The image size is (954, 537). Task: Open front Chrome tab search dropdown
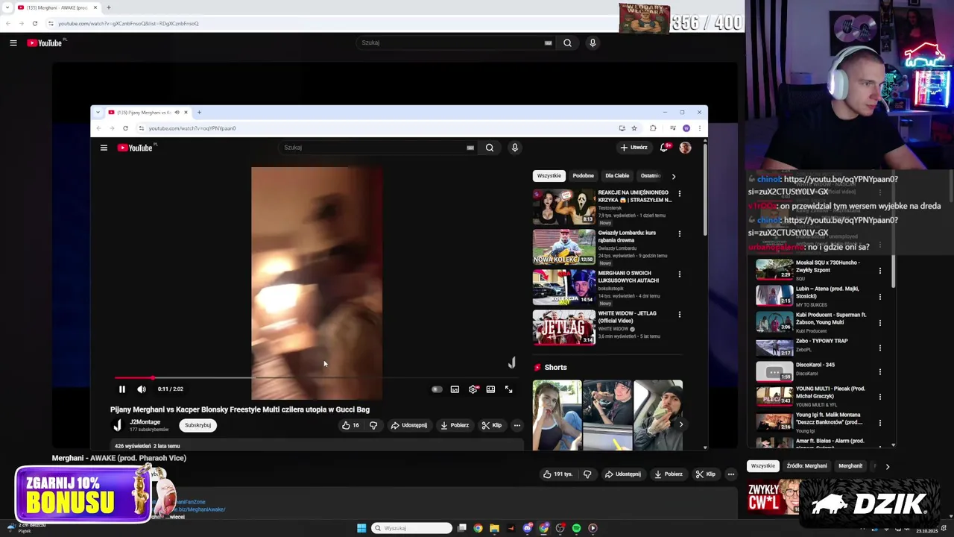click(x=98, y=113)
